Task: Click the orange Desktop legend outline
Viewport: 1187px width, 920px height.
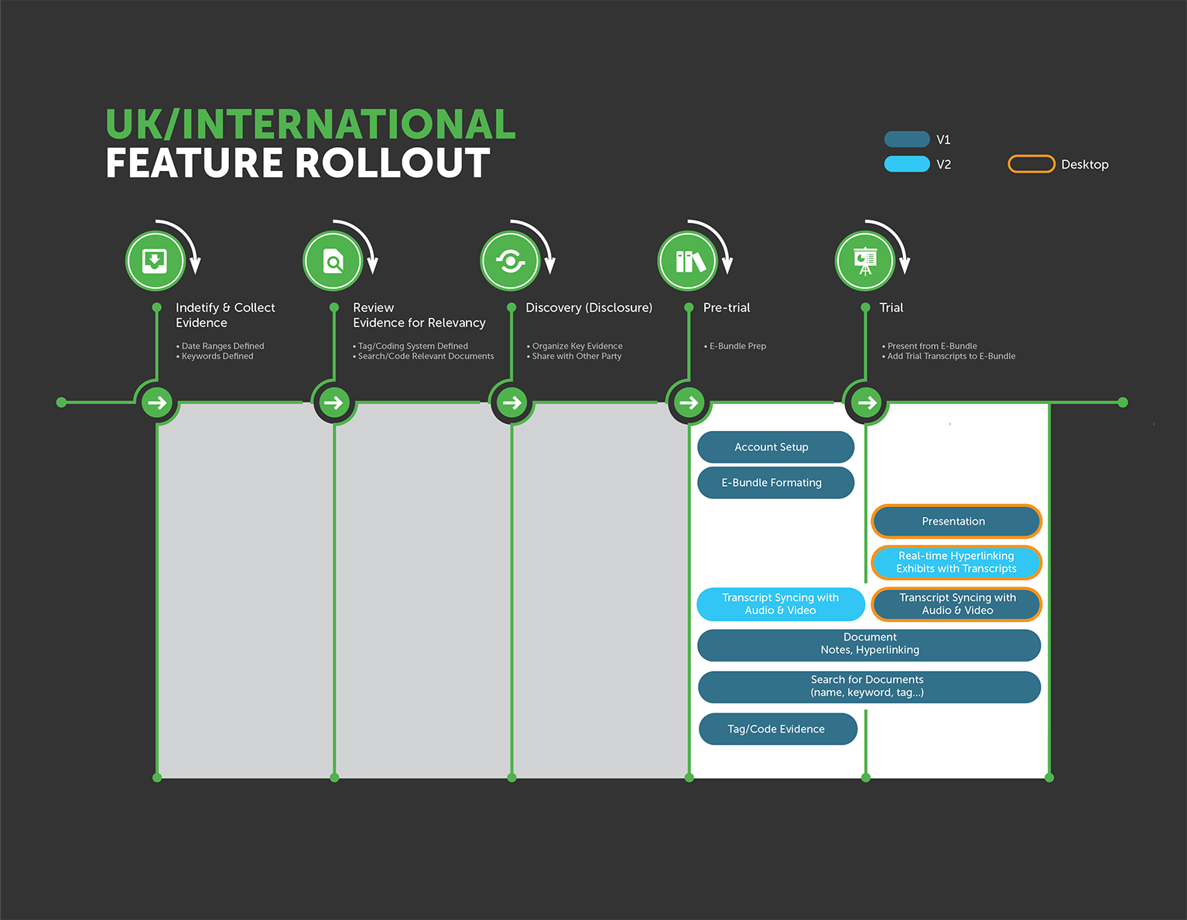Action: (x=1031, y=164)
